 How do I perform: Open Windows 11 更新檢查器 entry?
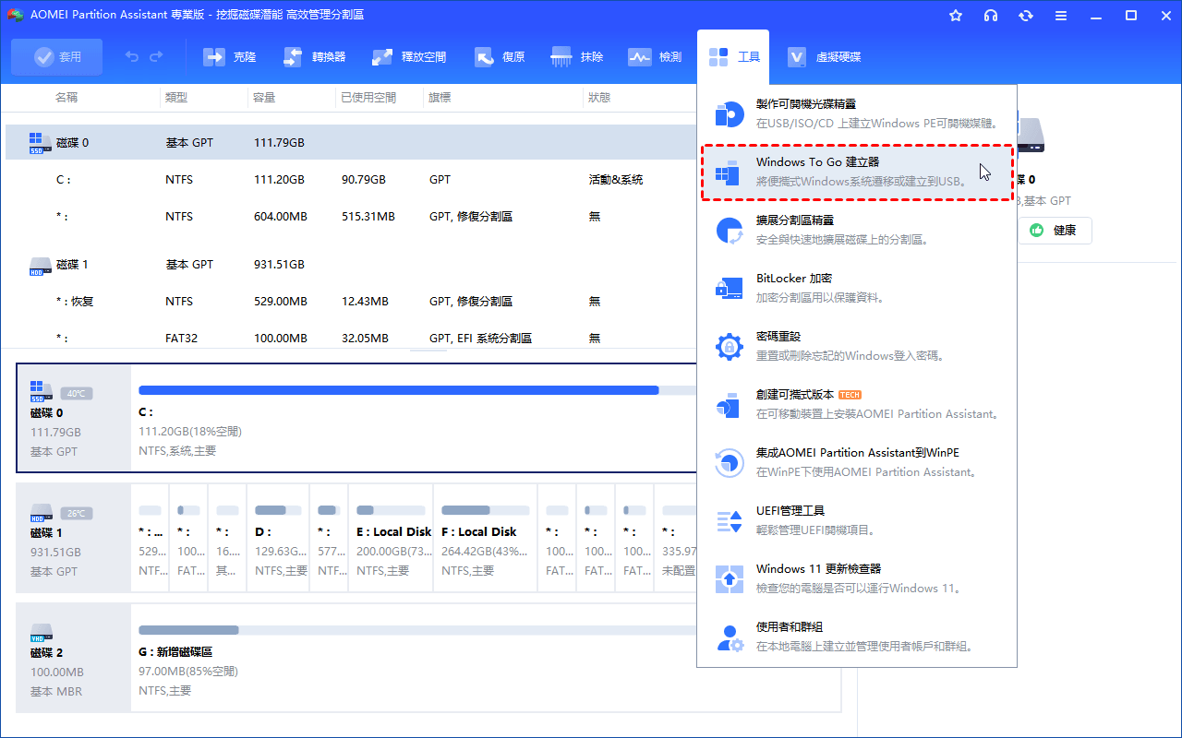tap(857, 578)
